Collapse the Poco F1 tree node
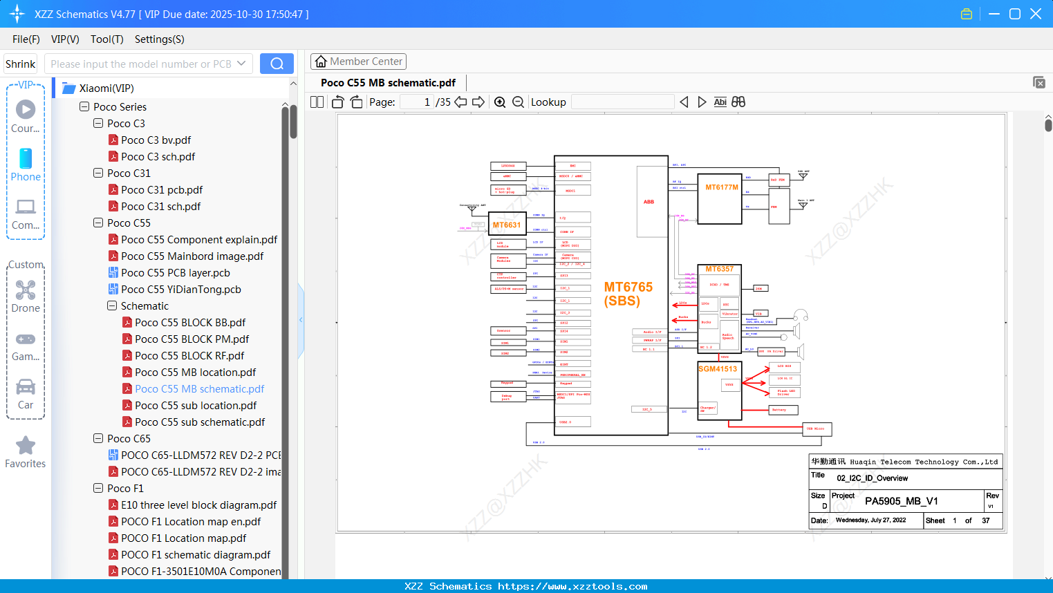The height and width of the screenshot is (593, 1053). click(97, 488)
